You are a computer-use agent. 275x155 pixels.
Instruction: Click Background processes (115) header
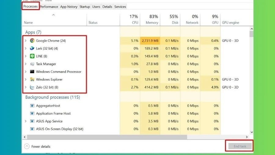53,97
